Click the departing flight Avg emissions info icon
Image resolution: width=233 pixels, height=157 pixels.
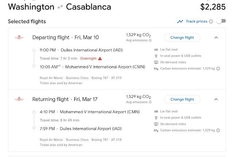[150, 40]
